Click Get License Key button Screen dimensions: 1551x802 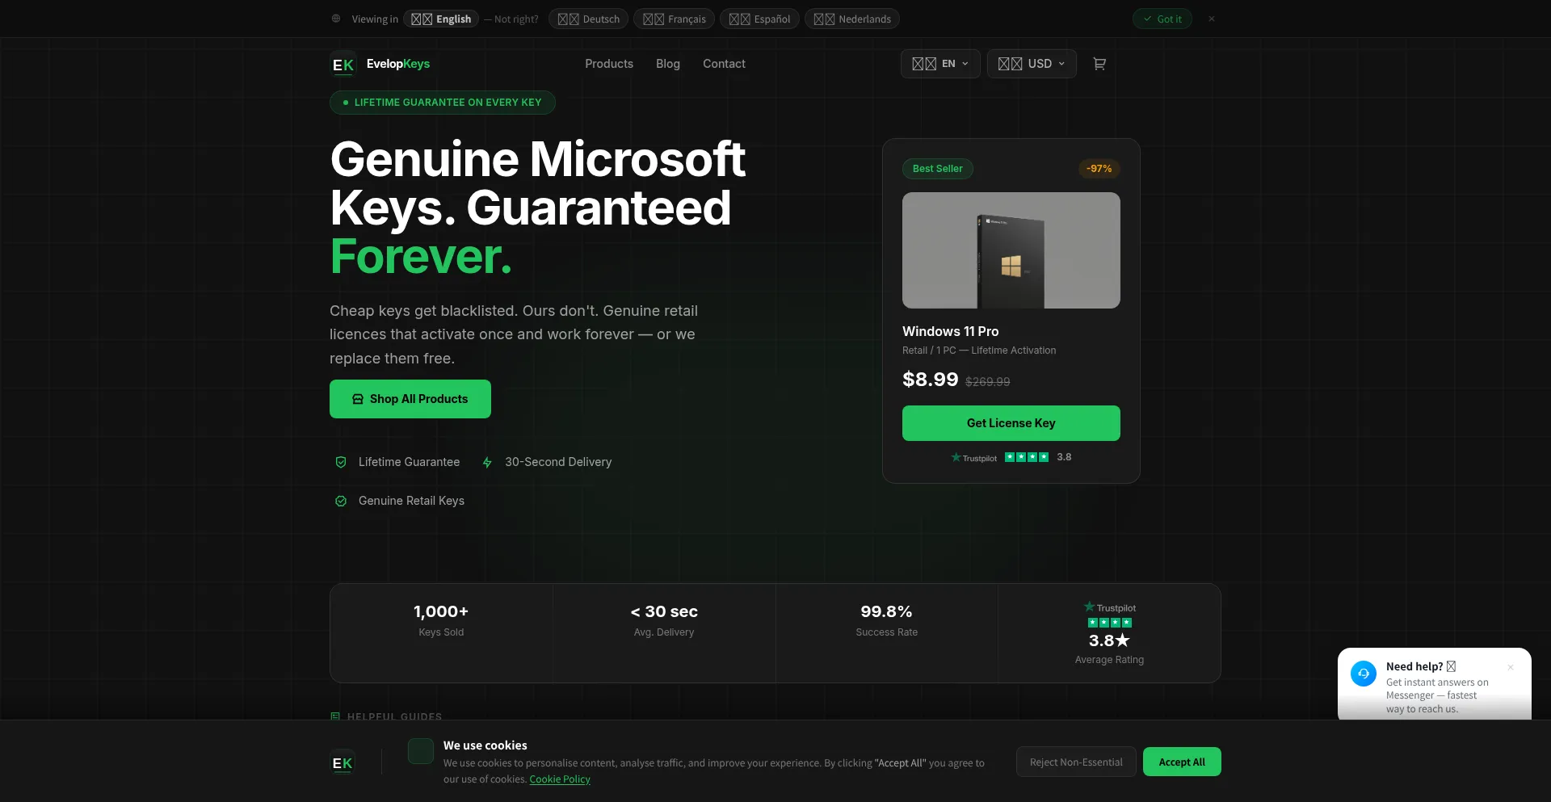pyautogui.click(x=1011, y=423)
